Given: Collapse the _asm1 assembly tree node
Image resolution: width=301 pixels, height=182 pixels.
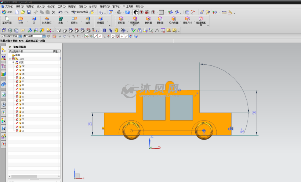Looking at the screenshot, I should (x=10, y=59).
